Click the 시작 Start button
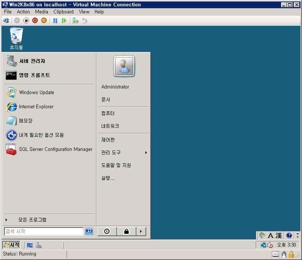Screen dimensions: 302x260 coord(12,245)
